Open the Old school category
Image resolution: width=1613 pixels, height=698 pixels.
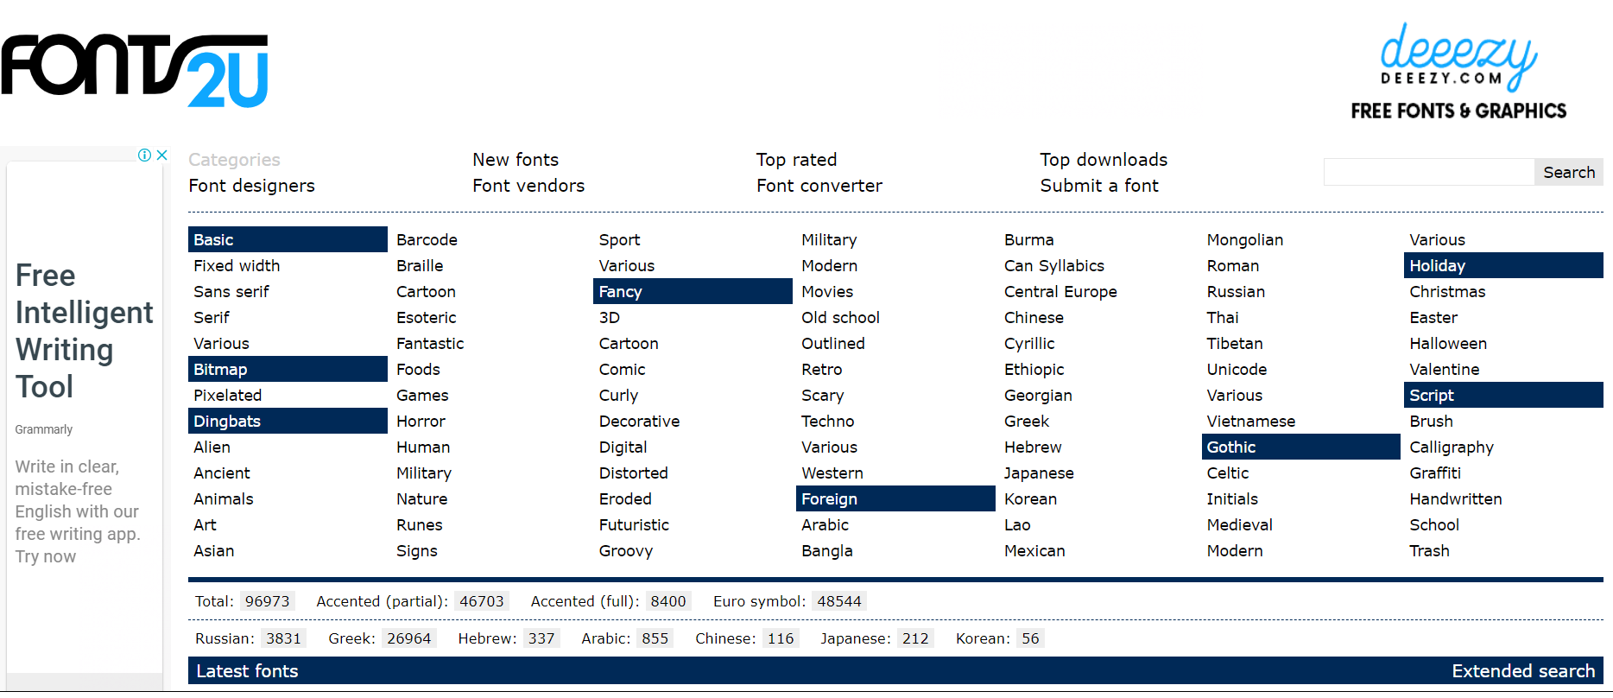click(840, 317)
